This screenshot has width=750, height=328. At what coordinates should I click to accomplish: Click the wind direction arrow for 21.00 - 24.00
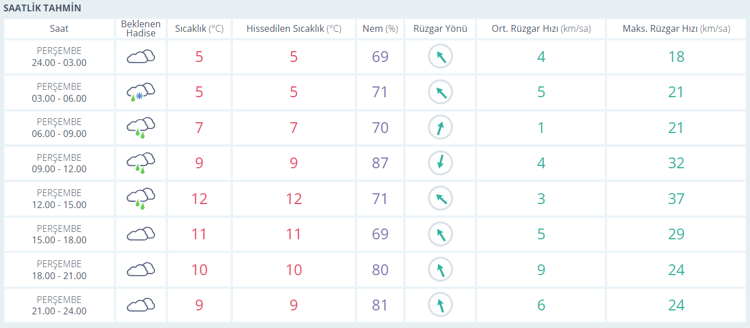coord(440,305)
